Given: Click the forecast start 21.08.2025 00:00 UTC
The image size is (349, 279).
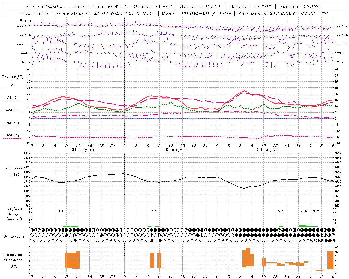Looking at the screenshot, I should [123, 13].
